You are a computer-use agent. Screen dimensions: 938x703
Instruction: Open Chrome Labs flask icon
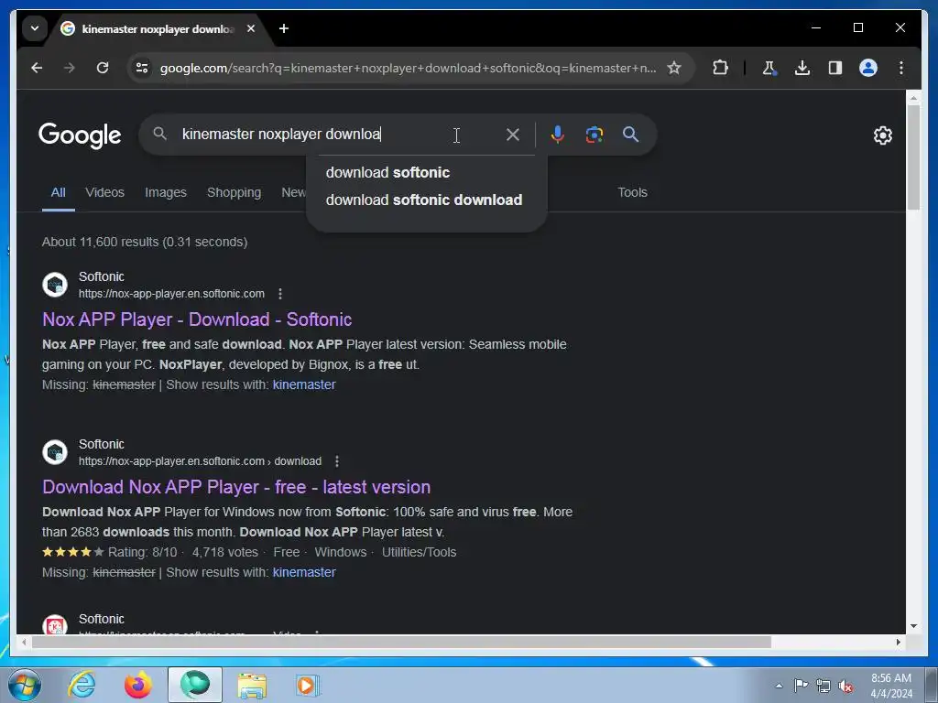tap(769, 68)
